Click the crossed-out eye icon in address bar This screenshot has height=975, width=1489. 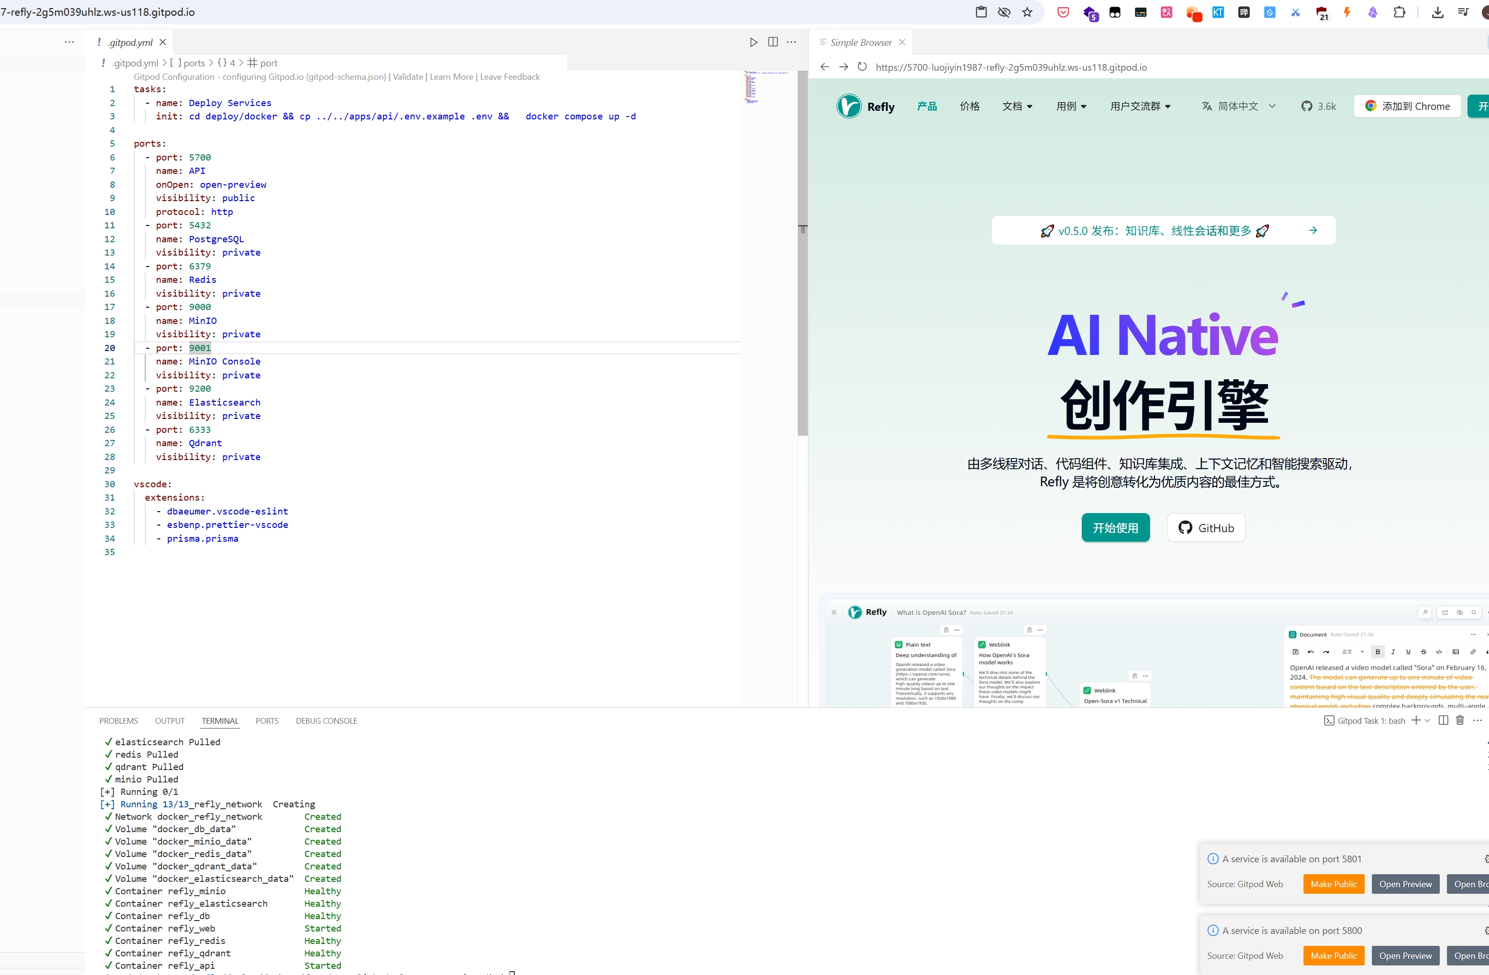point(1004,12)
